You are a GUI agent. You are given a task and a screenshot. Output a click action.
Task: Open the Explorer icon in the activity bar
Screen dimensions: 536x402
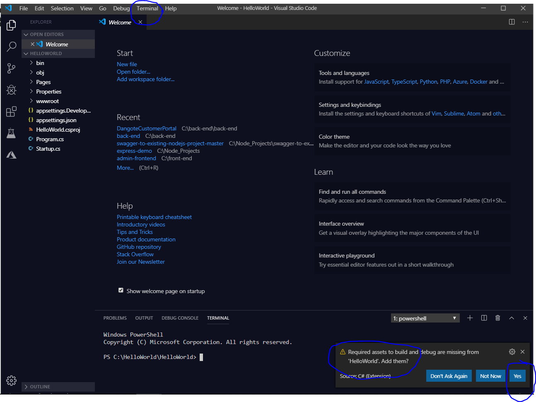coord(11,25)
